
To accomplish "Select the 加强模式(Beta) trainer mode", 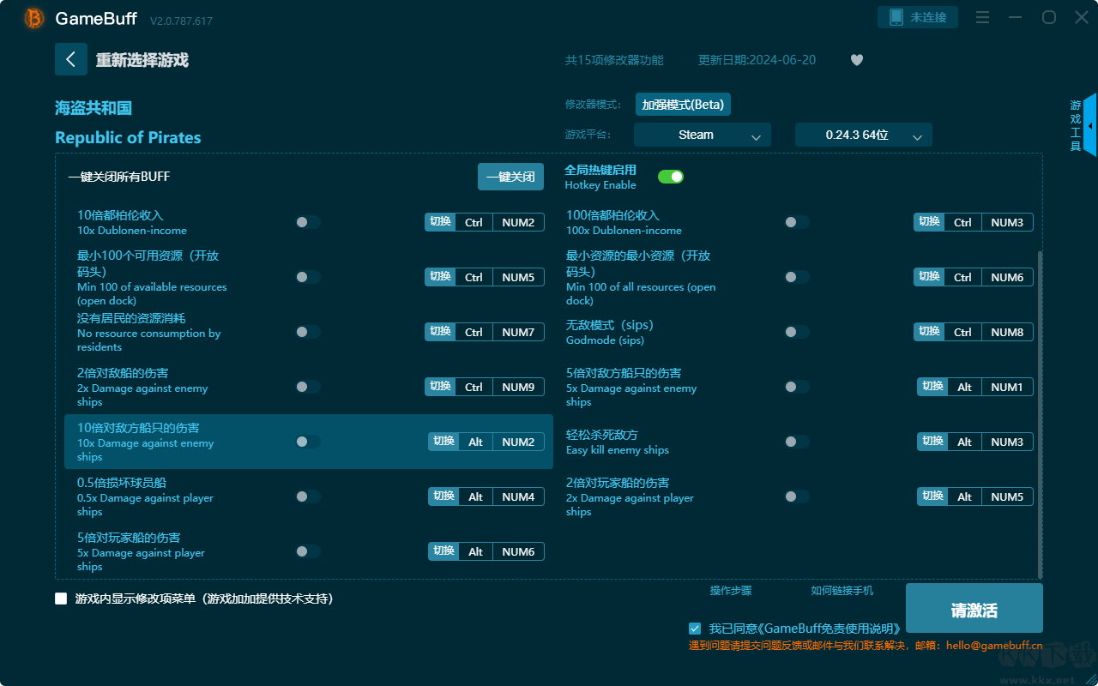I will (x=683, y=105).
